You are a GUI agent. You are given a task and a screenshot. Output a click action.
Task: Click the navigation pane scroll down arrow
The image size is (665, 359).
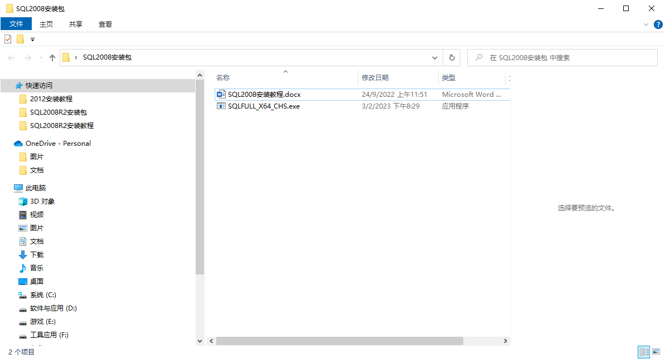[200, 341]
